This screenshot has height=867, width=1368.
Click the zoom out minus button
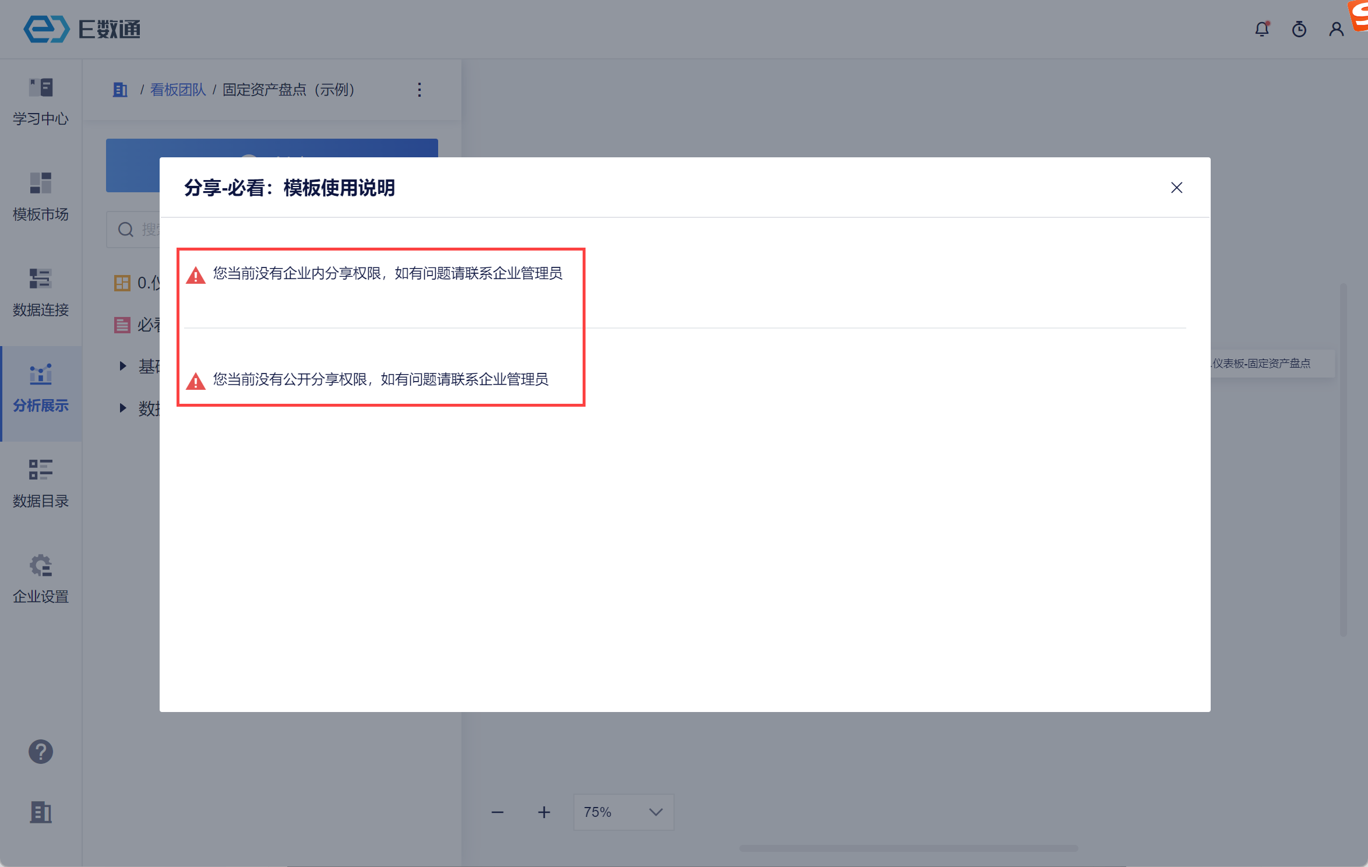pyautogui.click(x=497, y=812)
